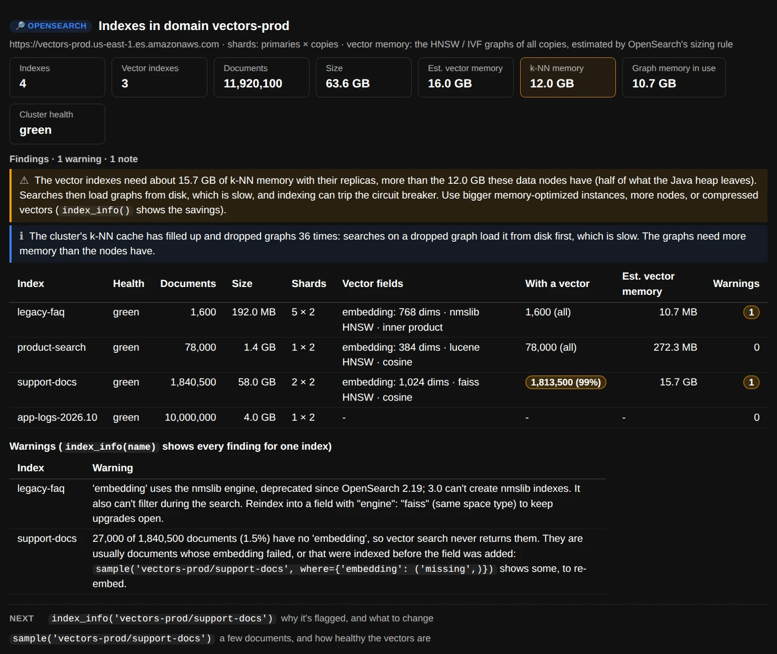Click the index_info('vectors-prod/support-docs') command under NEXT
This screenshot has width=777, height=654.
pyautogui.click(x=162, y=618)
